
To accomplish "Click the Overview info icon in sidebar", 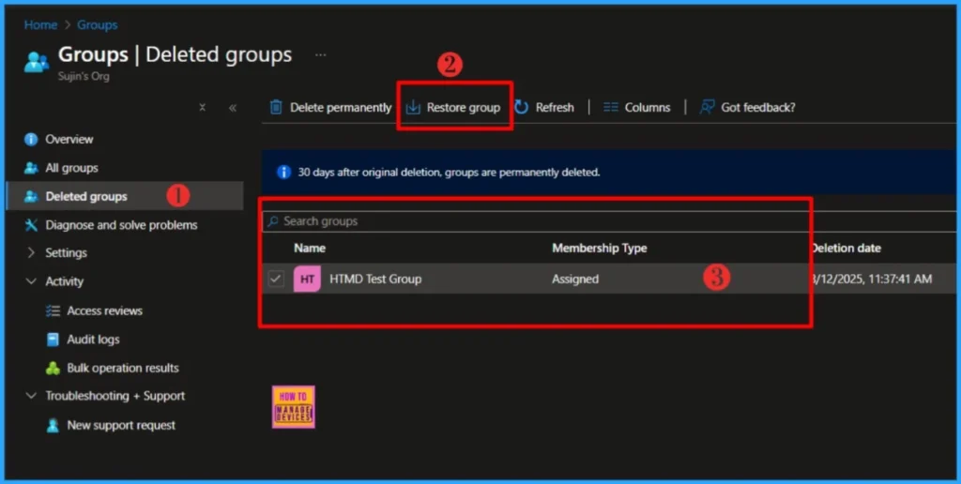I will click(31, 139).
